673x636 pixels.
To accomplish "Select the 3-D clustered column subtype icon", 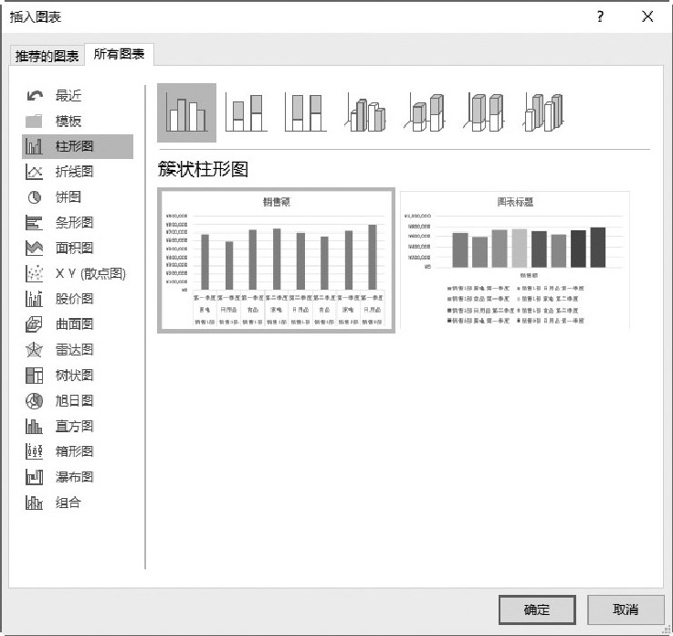I will (365, 113).
